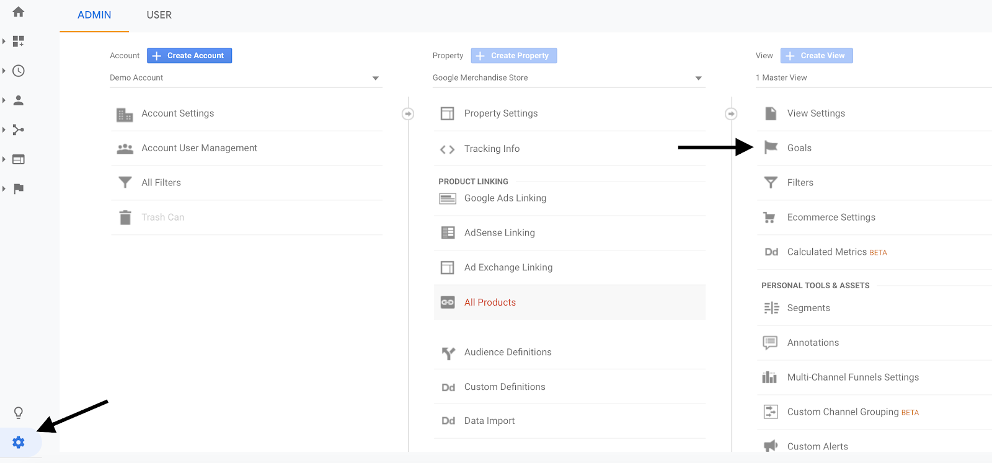Click the Create Account button
The width and height of the screenshot is (992, 463).
[x=189, y=56]
